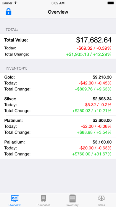Select the Purchases receipt icon
The width and height of the screenshot is (116, 207).
point(43,199)
